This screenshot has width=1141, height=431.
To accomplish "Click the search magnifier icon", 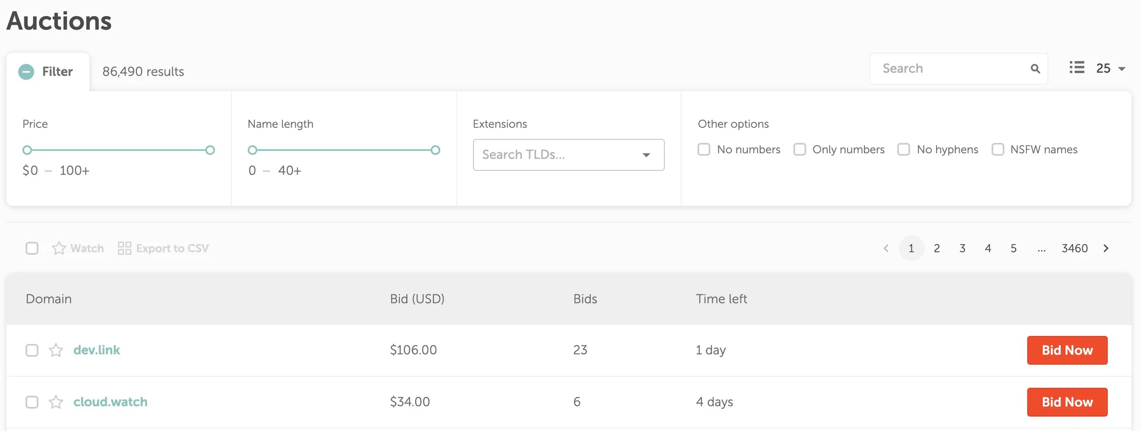I will click(x=1035, y=69).
